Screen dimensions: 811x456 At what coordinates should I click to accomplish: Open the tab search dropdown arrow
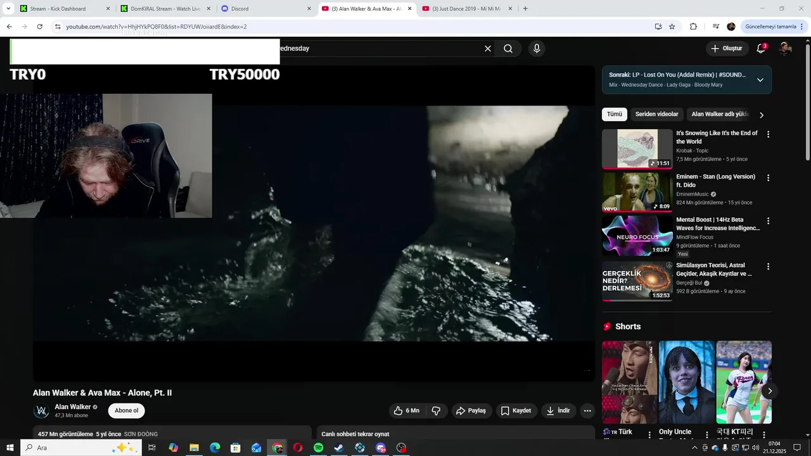[8, 9]
